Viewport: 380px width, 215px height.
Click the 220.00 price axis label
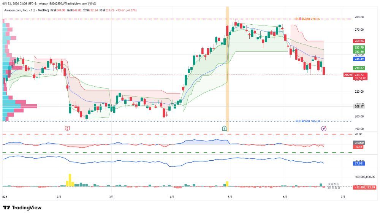(x=359, y=92)
